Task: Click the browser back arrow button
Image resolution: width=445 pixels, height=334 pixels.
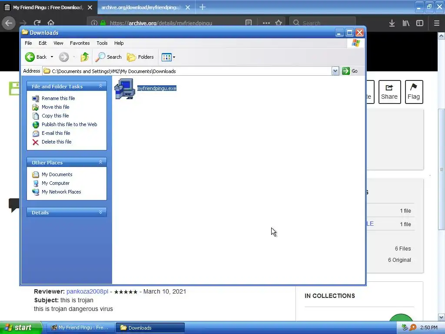Action: point(9,23)
